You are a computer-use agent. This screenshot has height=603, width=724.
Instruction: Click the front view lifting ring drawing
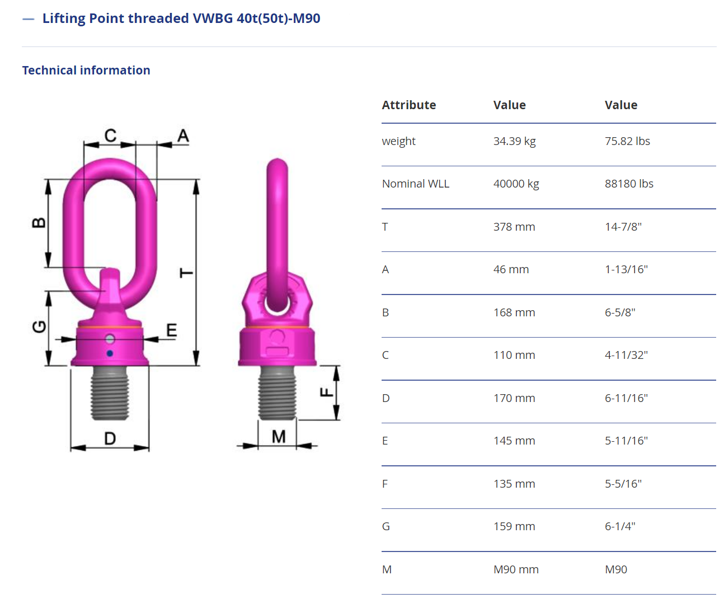point(110,280)
